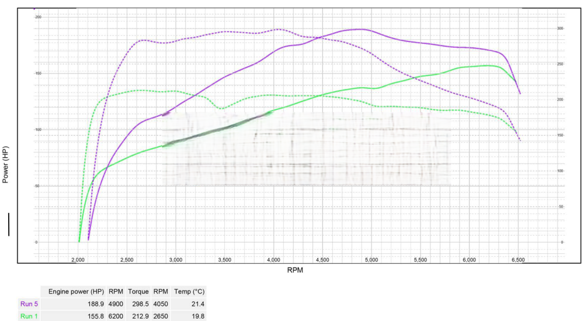The width and height of the screenshot is (584, 321).
Task: Click the 4,500 tick on the RPM axis
Action: tap(322, 260)
